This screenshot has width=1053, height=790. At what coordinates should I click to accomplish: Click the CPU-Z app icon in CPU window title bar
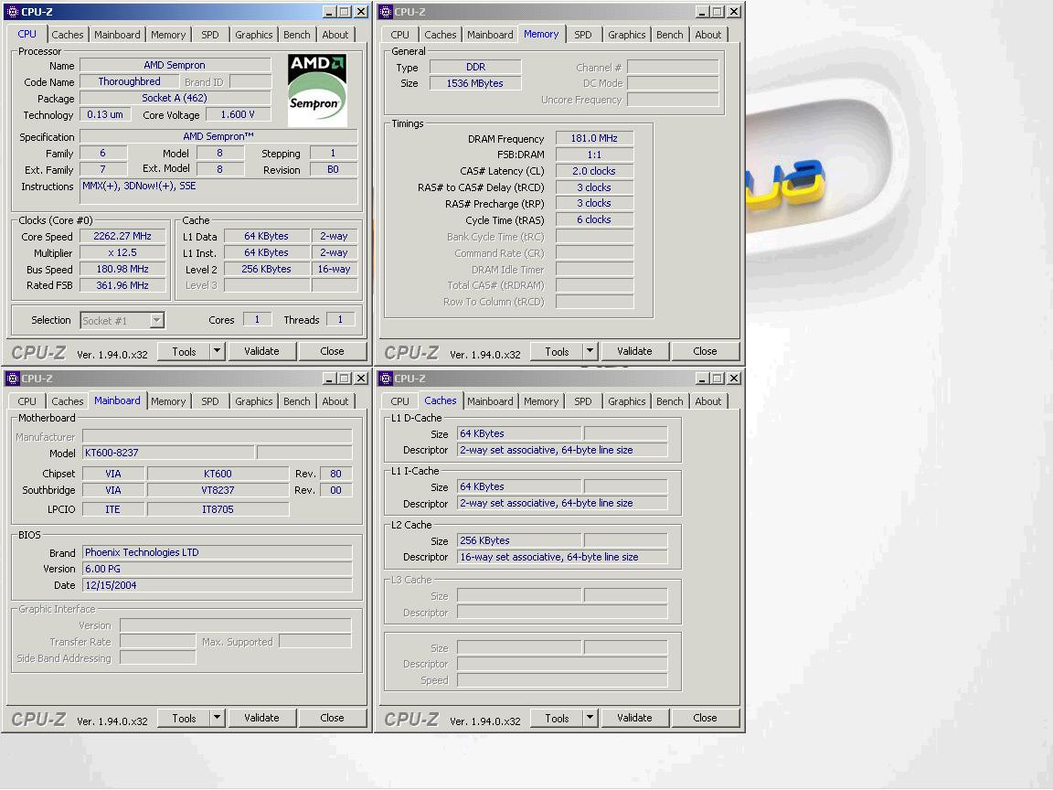(x=12, y=11)
